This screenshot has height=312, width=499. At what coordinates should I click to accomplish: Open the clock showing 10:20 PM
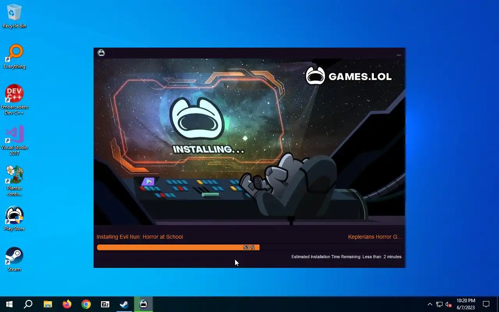point(465,304)
